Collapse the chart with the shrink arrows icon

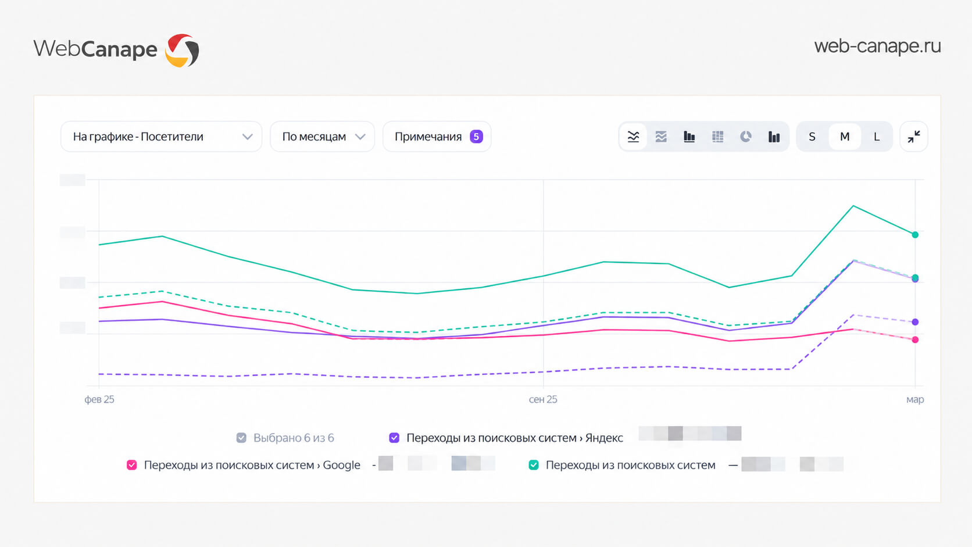tap(914, 137)
